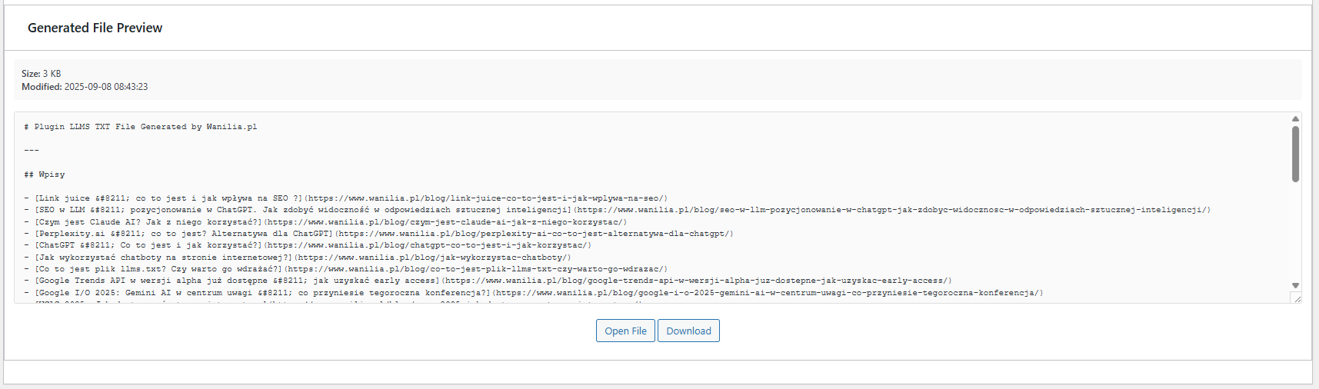This screenshot has width=1319, height=389.
Task: Click the file 'Size: 3 KB' label
Action: tap(42, 74)
